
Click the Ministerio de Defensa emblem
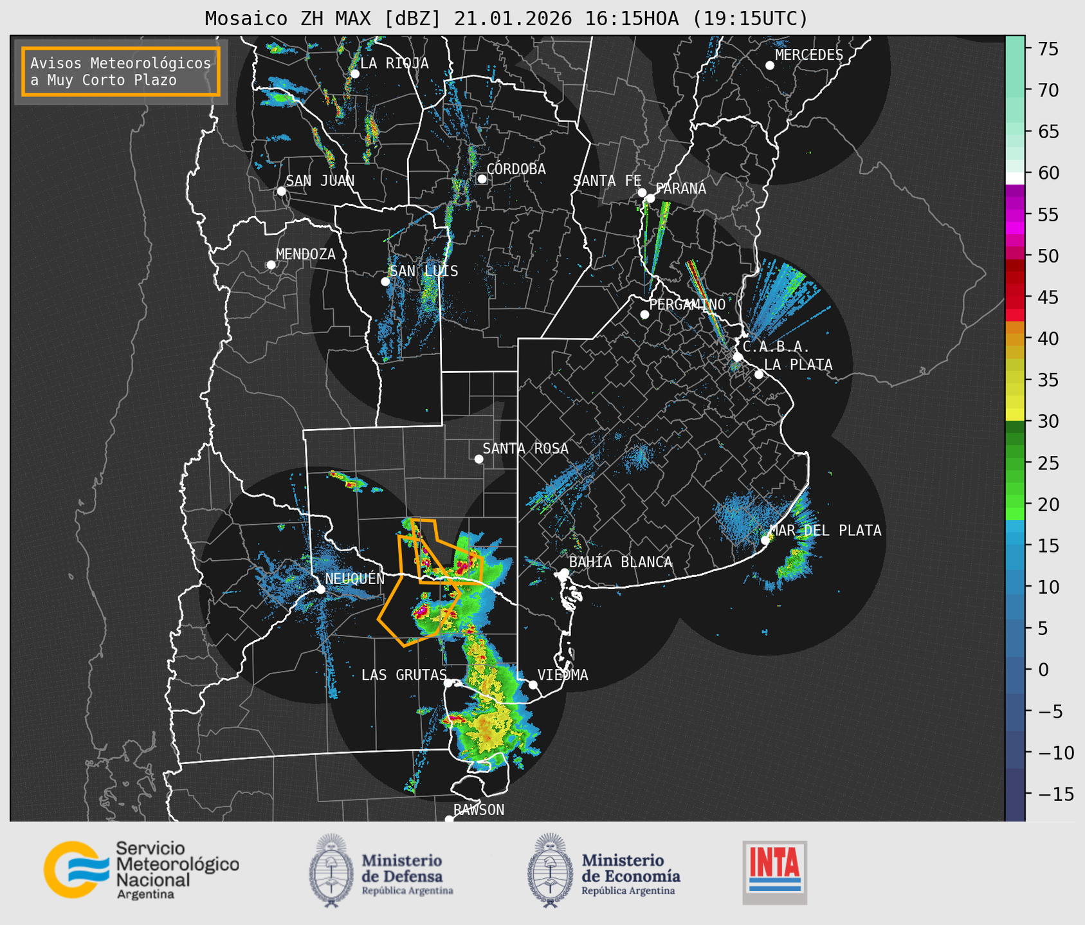331,871
